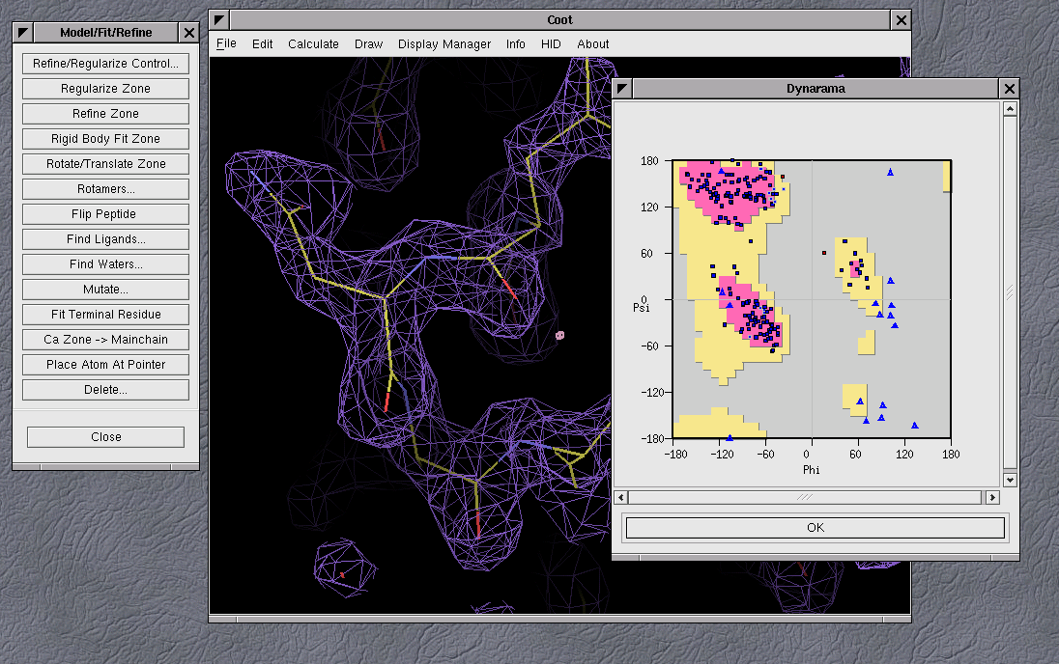Viewport: 1059px width, 664px height.
Task: Close the Model/Fit/Refine panel with X
Action: 189,33
